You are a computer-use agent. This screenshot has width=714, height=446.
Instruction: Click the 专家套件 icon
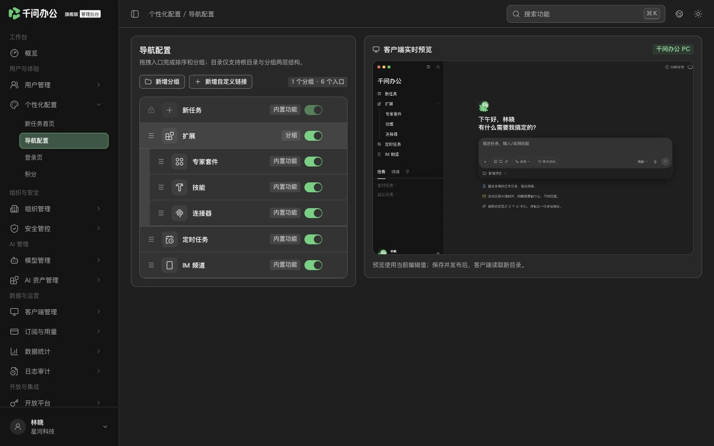pyautogui.click(x=179, y=162)
